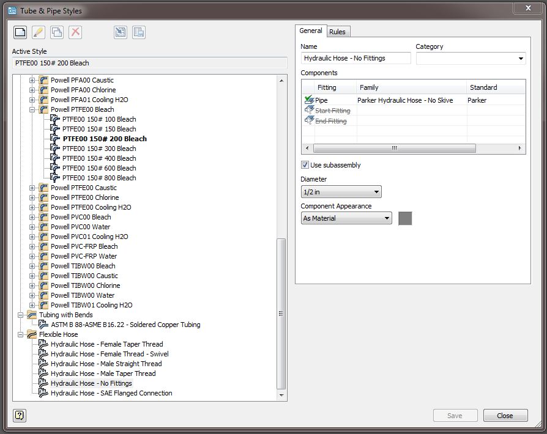Screen dimensions: 547x434
Task: Click inside the Name input field
Action: [356, 58]
